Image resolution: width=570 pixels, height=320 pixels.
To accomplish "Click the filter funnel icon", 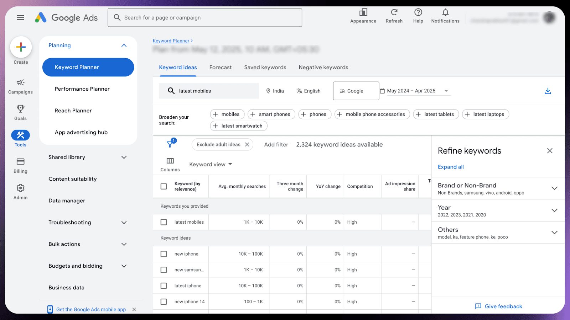I will tap(170, 144).
